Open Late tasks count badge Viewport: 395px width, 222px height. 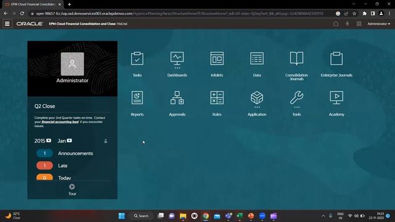pyautogui.click(x=44, y=165)
